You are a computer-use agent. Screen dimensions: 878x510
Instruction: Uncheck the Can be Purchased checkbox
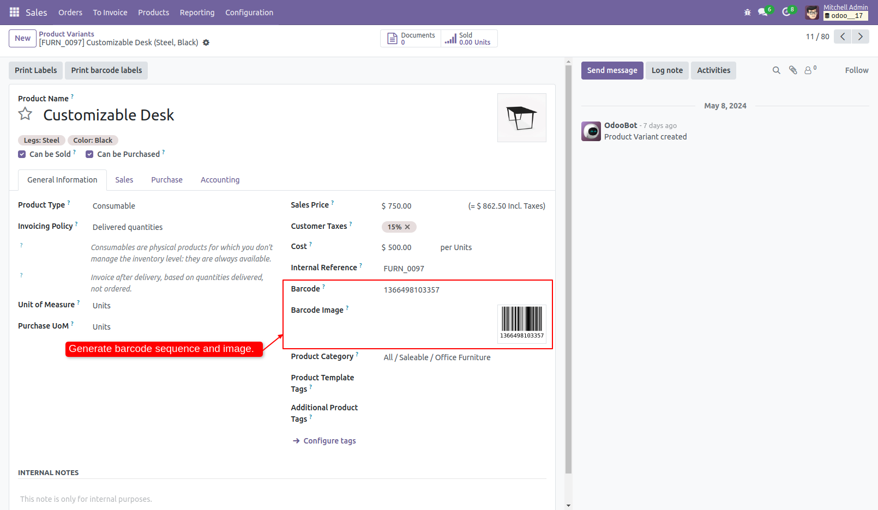click(x=89, y=154)
